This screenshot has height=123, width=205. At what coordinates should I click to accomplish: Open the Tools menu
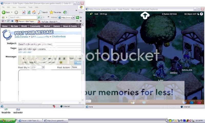coord(30,7)
